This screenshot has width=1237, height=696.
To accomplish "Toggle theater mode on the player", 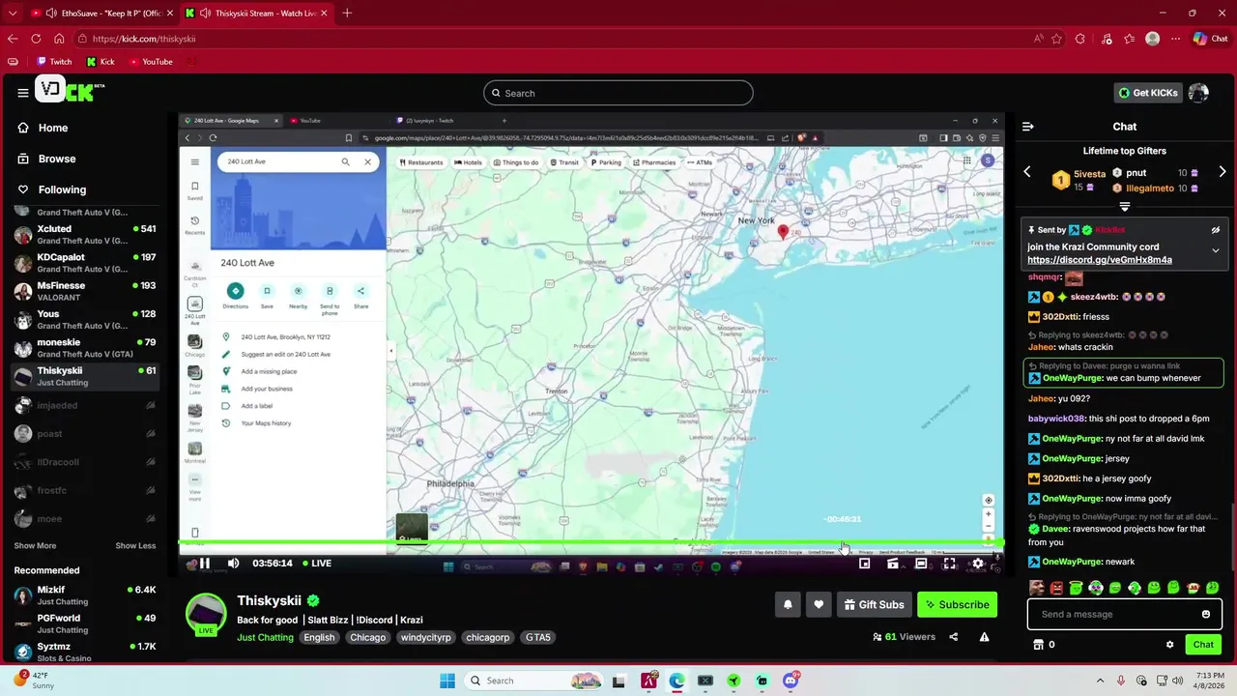I will (921, 564).
